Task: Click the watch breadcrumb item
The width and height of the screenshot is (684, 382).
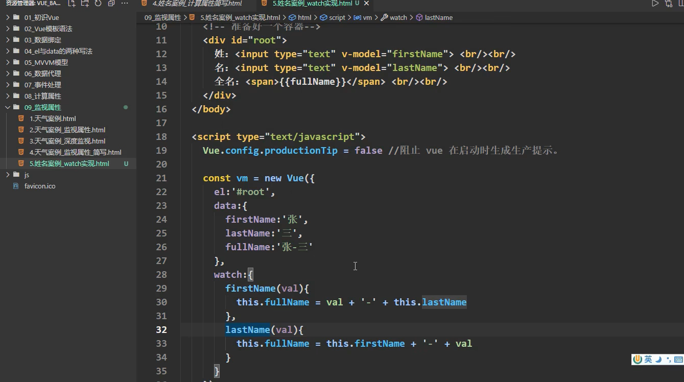Action: tap(394, 17)
